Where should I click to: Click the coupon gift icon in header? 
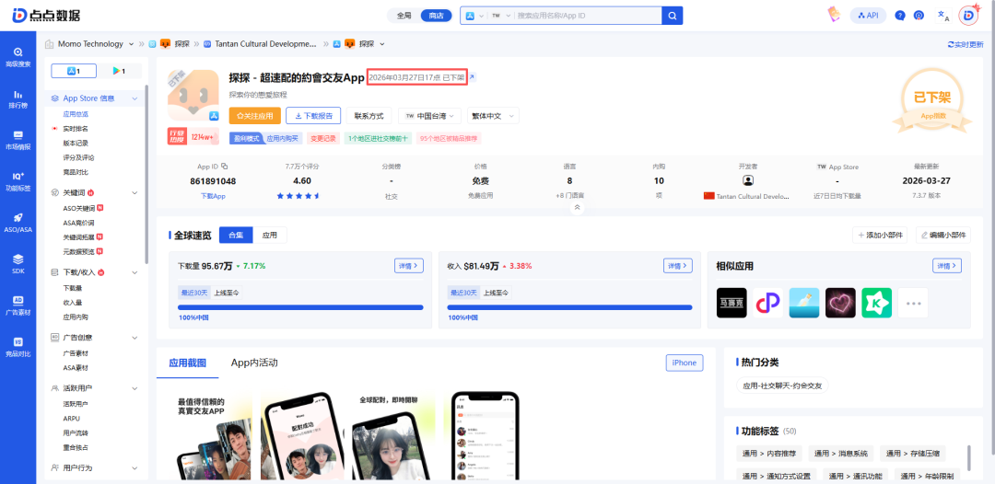(x=834, y=16)
